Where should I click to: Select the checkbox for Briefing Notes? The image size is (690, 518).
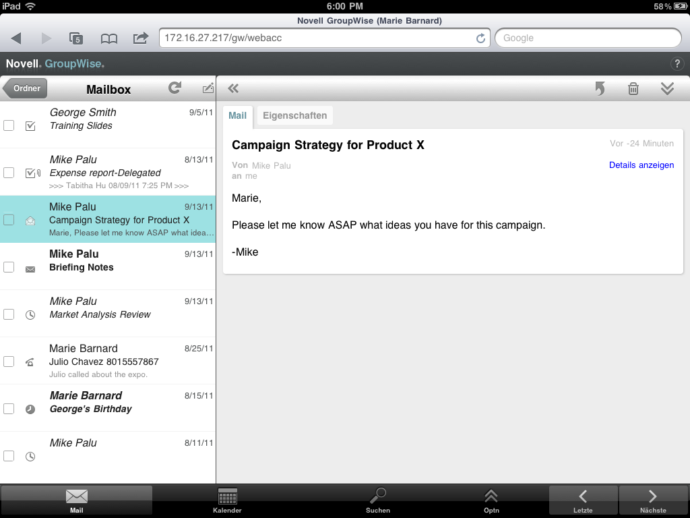[x=9, y=267]
